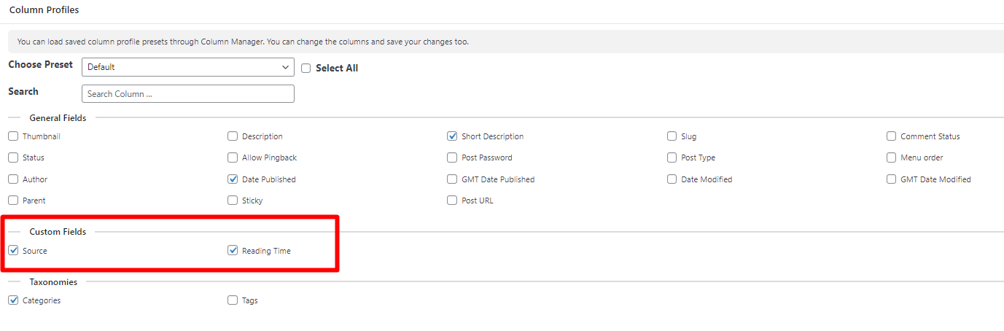Open the Choose Preset dropdown

click(x=188, y=67)
